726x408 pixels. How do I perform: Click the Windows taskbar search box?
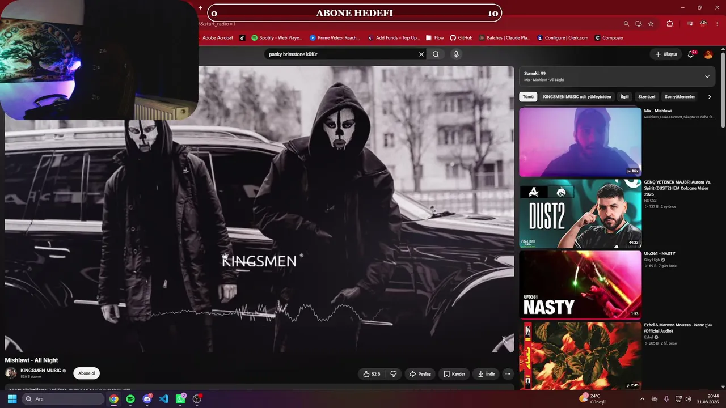click(63, 399)
